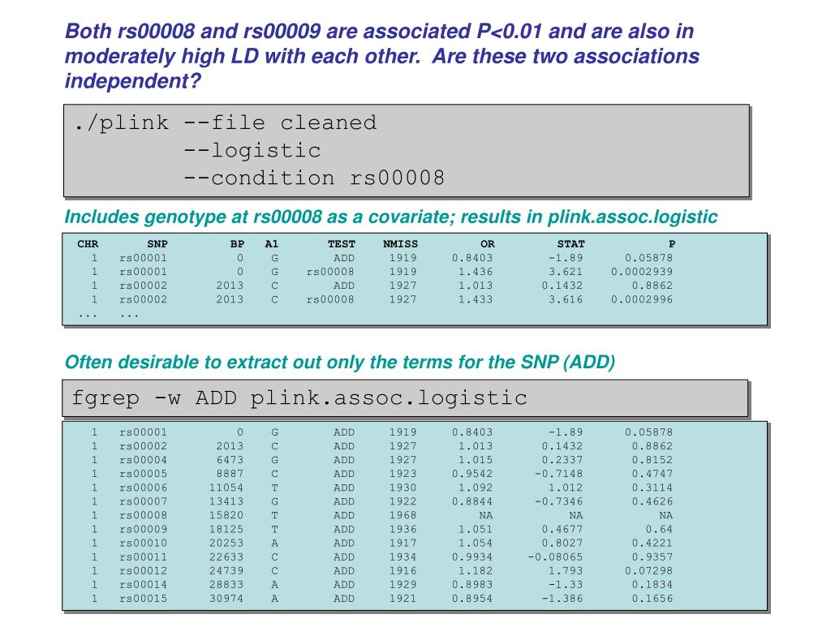The width and height of the screenshot is (831, 623).
Task: Click P value '0.4221' for rs00010
Action: pyautogui.click(x=652, y=543)
